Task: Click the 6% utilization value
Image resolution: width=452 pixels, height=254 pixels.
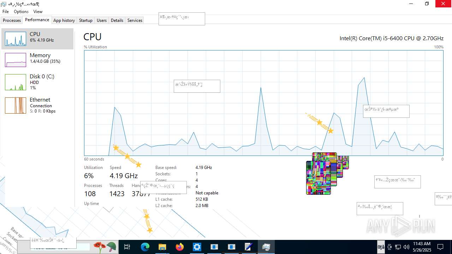Action: click(89, 176)
